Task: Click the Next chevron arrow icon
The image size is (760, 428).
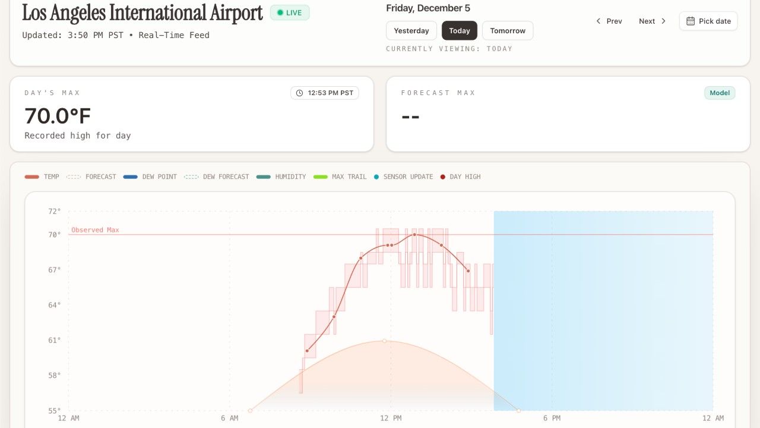Action: click(664, 21)
